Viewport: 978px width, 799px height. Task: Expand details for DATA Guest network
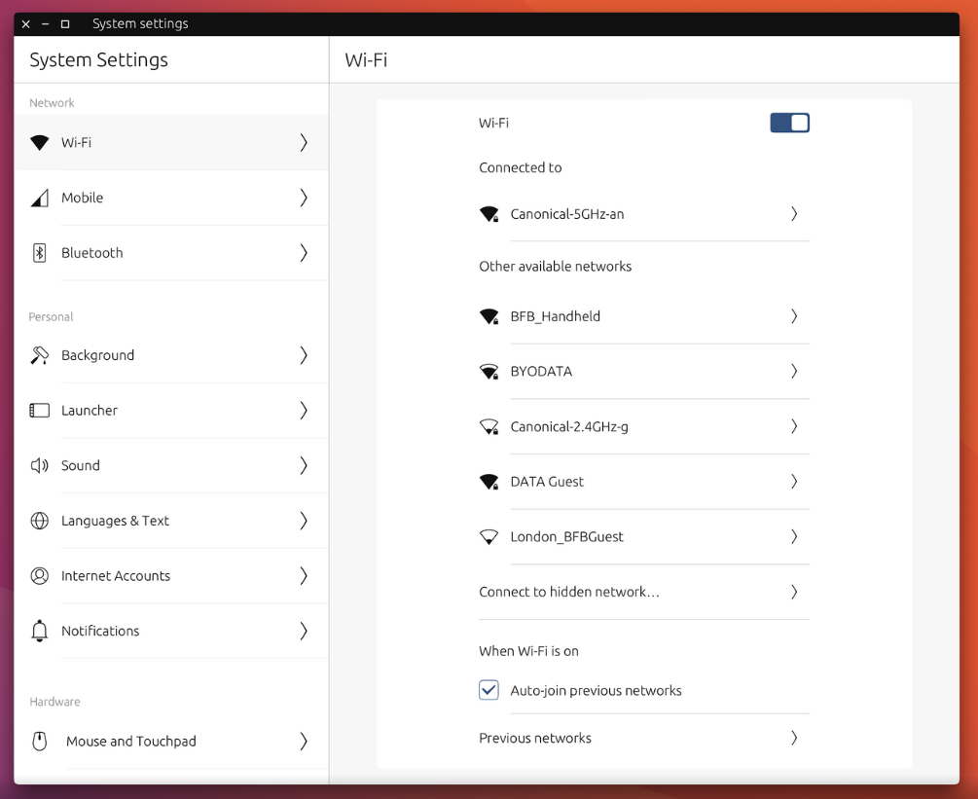(644, 481)
